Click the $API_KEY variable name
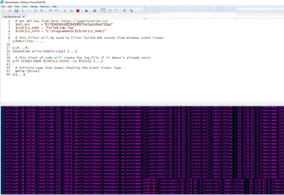284x195 pixels. (23, 24)
